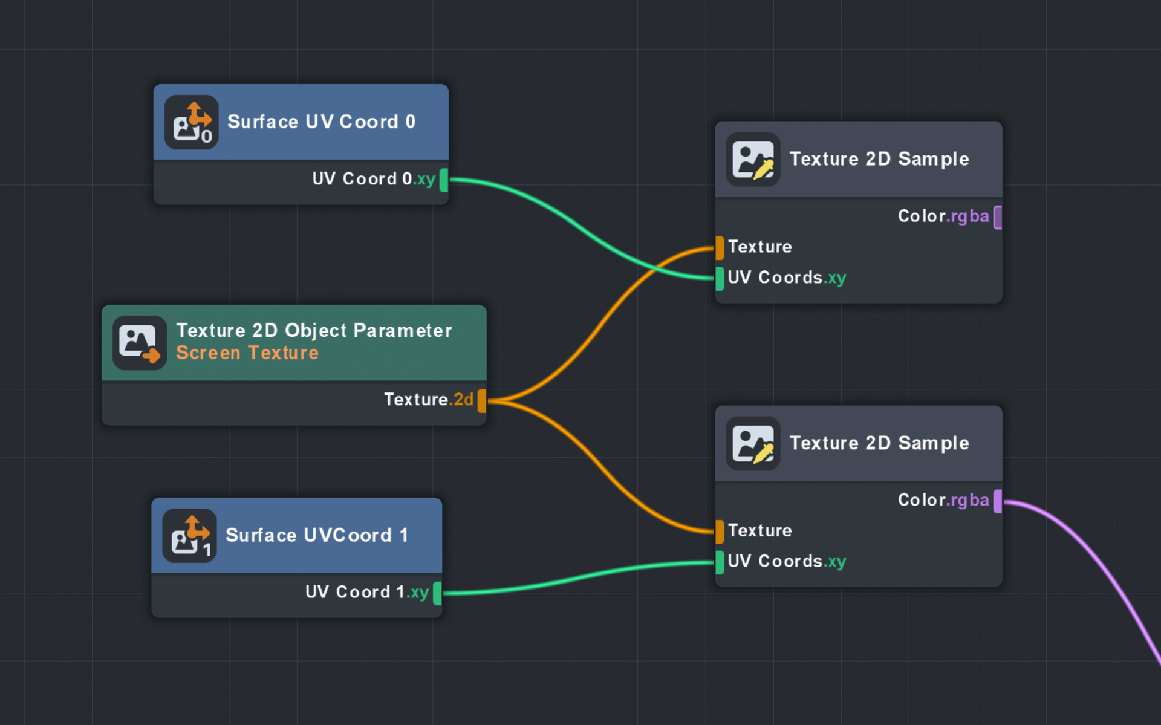The width and height of the screenshot is (1161, 725).
Task: Click the Texture 2D Object Parameter icon
Action: click(140, 343)
